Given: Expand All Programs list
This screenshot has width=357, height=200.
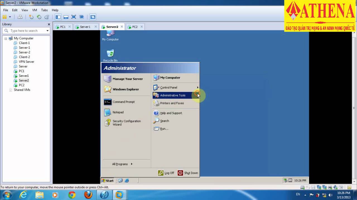Looking at the screenshot, I should 122,164.
